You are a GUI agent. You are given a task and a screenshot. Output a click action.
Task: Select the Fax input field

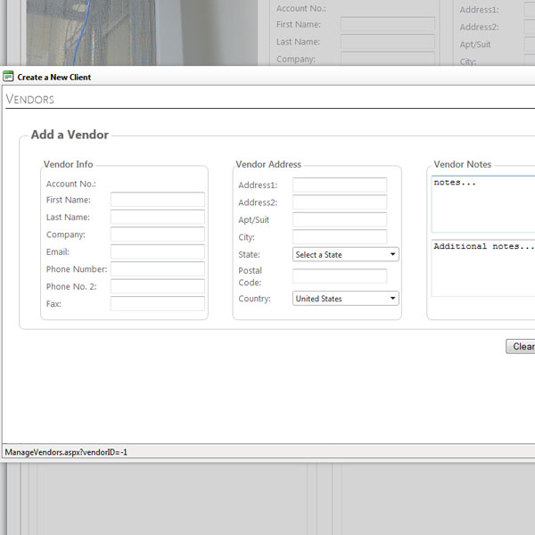157,304
